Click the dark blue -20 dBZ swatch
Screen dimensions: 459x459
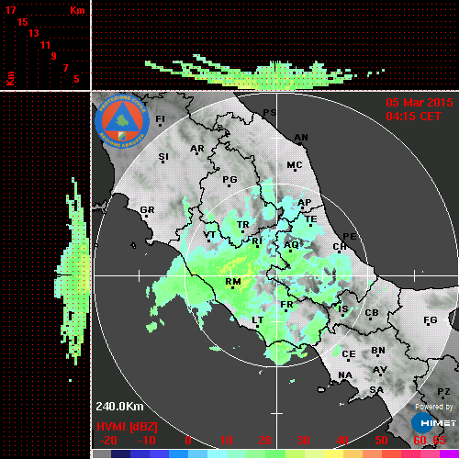(x=120, y=453)
